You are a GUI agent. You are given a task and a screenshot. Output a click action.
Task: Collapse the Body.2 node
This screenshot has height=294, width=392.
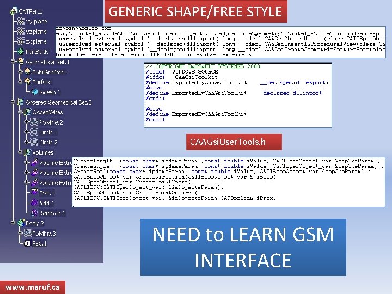(13, 223)
